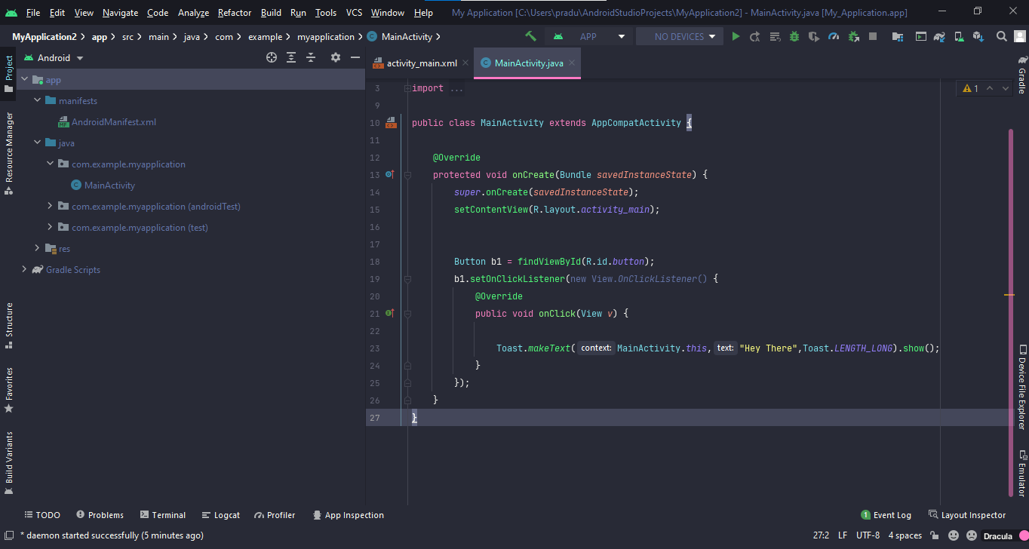Viewport: 1029px width, 549px height.
Task: Toggle the Build Variants side panel
Action: pos(9,462)
